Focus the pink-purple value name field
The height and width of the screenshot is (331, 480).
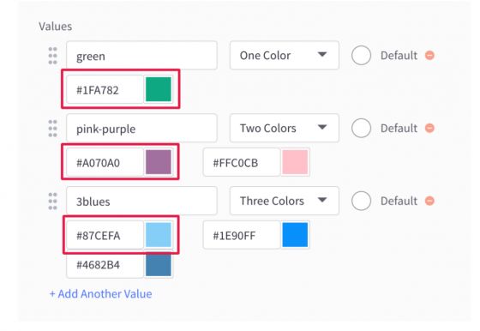pos(141,128)
